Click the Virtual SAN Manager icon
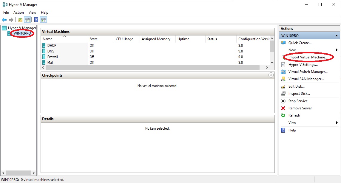Viewport: 341px width, 183px height. 283,79
